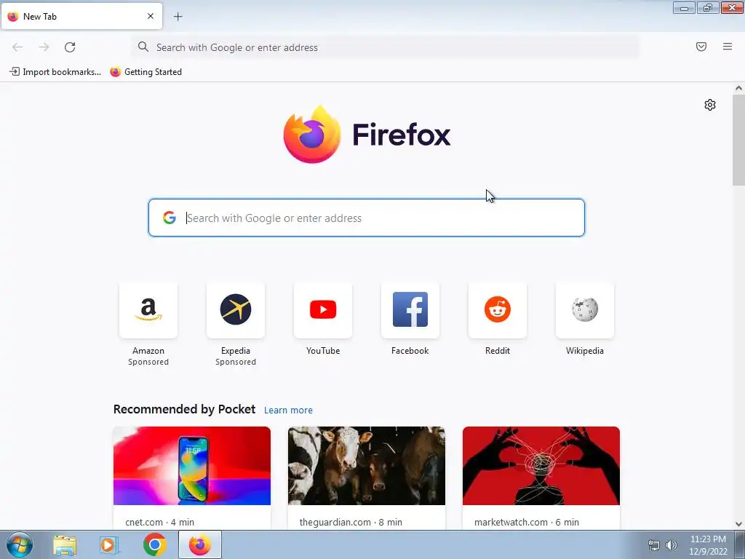Open the cnet.com phone article thumbnail

click(192, 466)
